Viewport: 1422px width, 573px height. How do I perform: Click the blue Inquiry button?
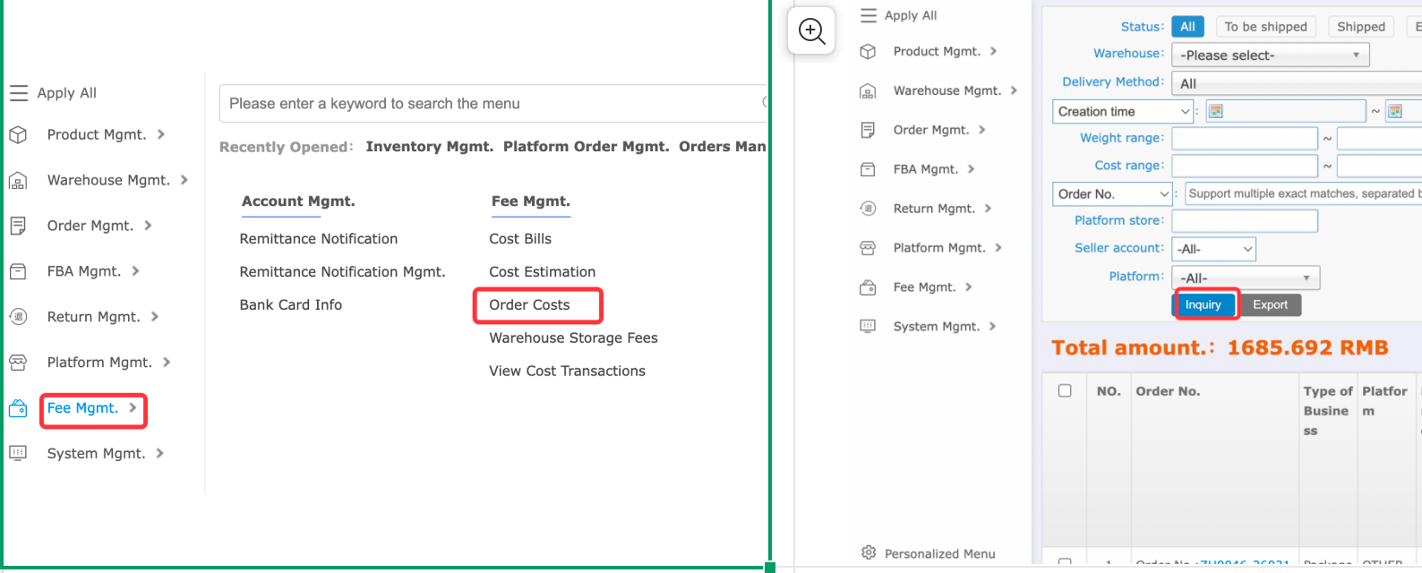[1203, 305]
